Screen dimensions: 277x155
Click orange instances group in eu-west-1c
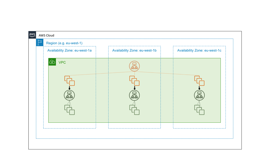[199, 81]
